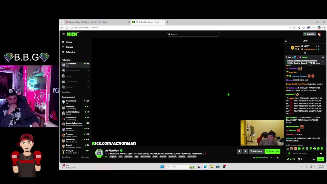Toggle the follow heart button
The width and height of the screenshot is (327, 184).
pyautogui.click(x=246, y=151)
